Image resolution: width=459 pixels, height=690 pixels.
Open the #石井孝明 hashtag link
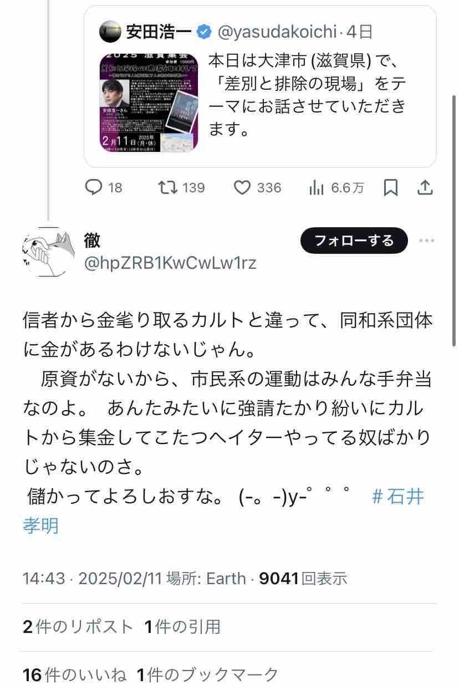[224, 509]
